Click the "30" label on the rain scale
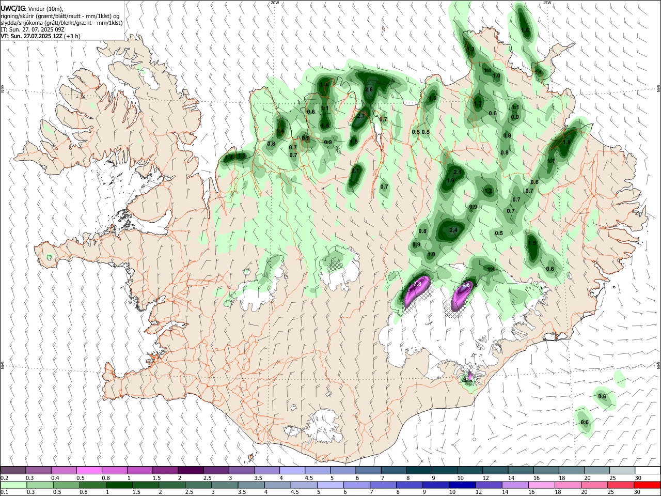This screenshot has height=496, width=661. (638, 492)
